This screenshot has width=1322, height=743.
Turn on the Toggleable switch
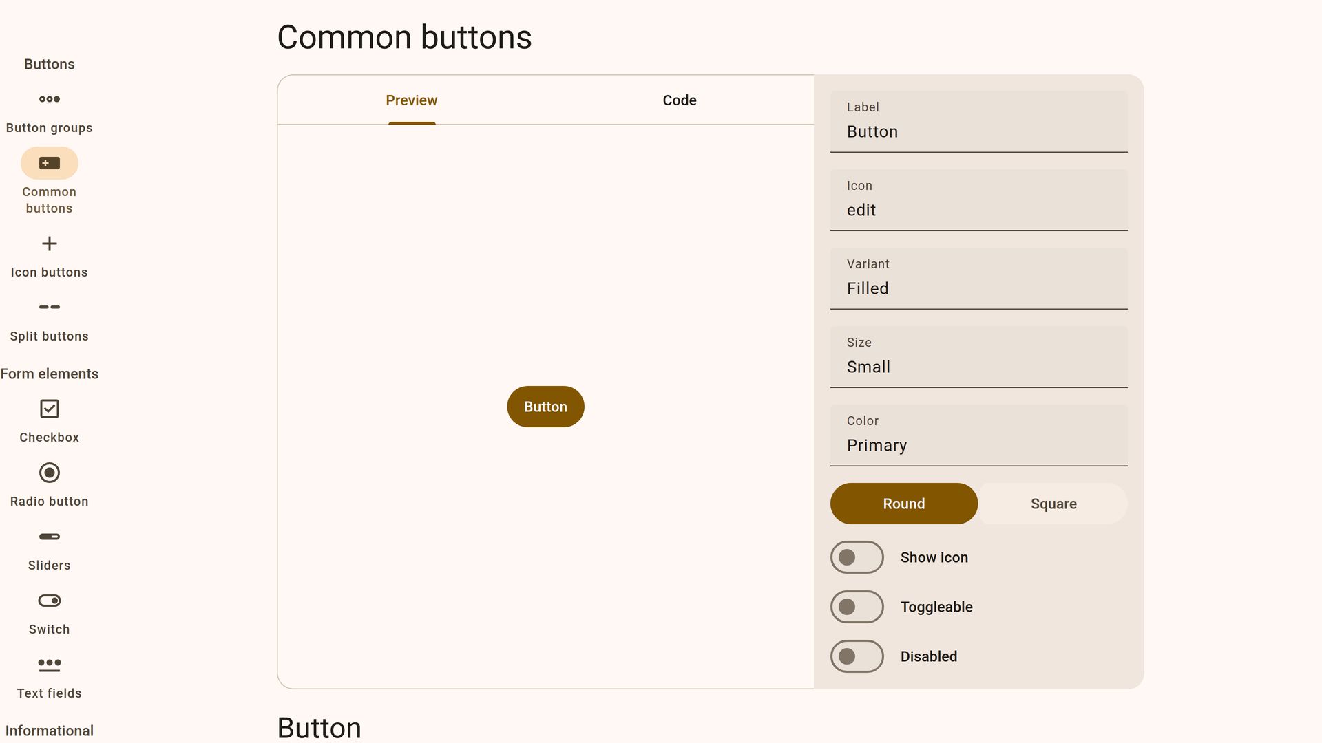857,607
